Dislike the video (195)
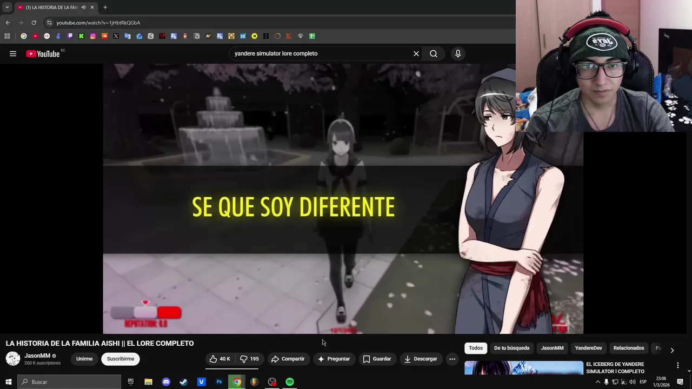 (250, 359)
